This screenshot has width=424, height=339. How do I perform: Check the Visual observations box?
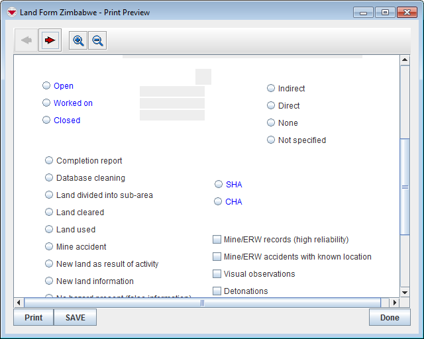point(217,273)
